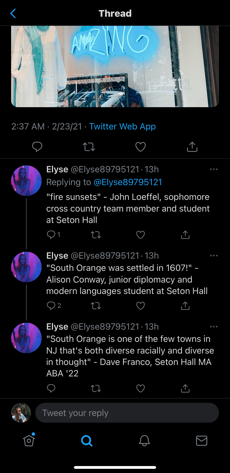
Task: Open the @Elyse89795121 mention link
Action: (x=128, y=182)
